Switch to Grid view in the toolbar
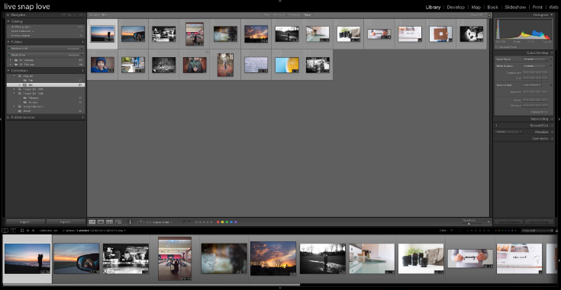Image resolution: width=561 pixels, height=290 pixels. tap(92, 221)
